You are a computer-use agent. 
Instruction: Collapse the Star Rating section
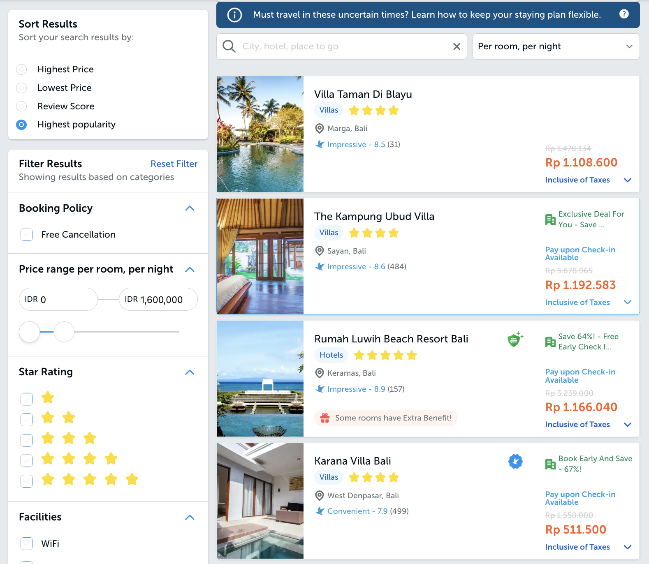pos(190,372)
